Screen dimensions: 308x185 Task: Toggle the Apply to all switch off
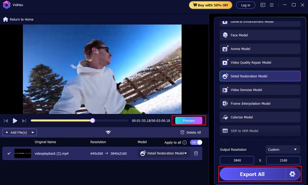point(196,142)
